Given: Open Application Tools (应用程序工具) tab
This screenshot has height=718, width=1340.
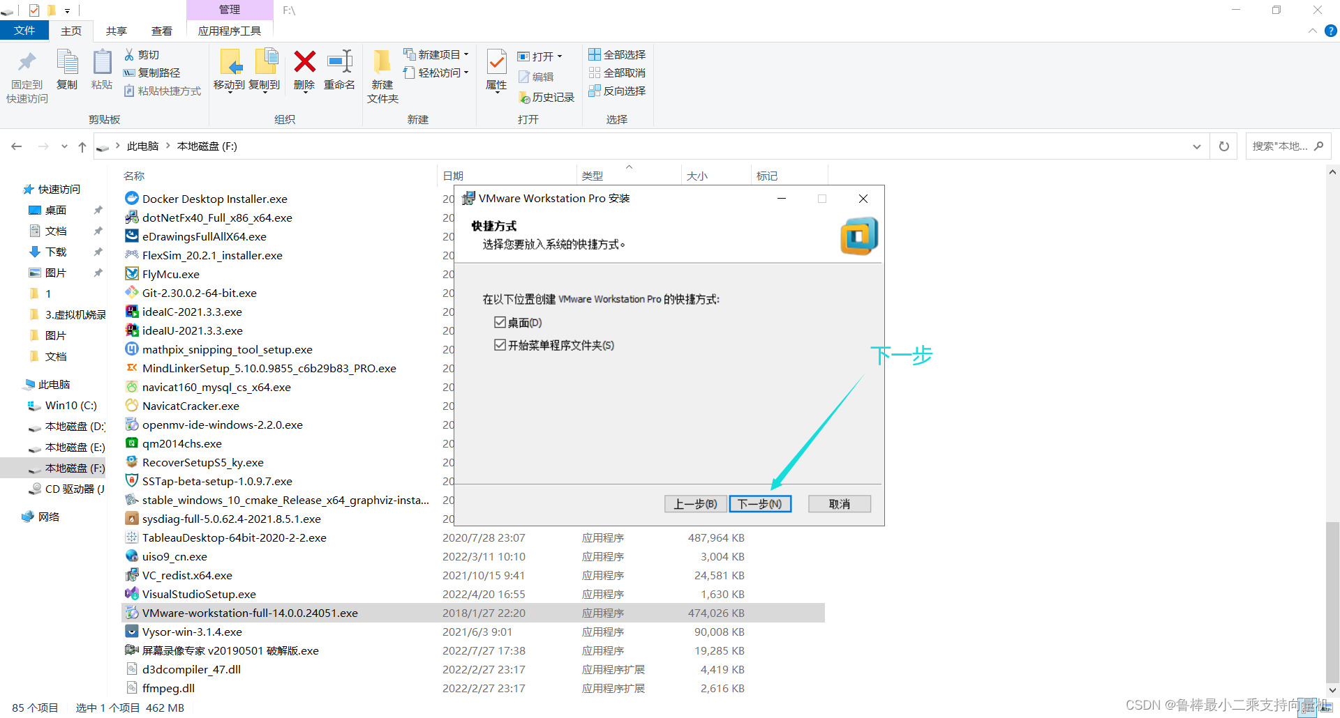Looking at the screenshot, I should [x=230, y=31].
